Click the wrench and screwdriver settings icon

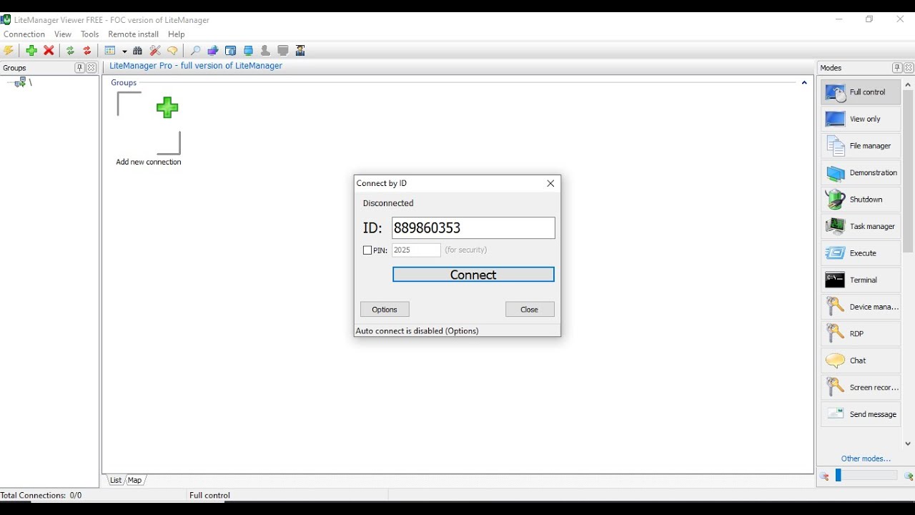155,51
